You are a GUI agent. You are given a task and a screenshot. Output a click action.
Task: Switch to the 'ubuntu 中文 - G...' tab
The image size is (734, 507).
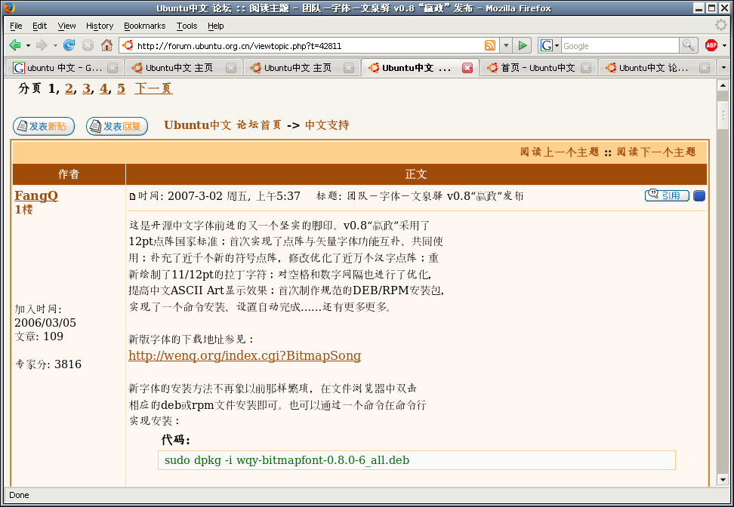click(x=65, y=68)
